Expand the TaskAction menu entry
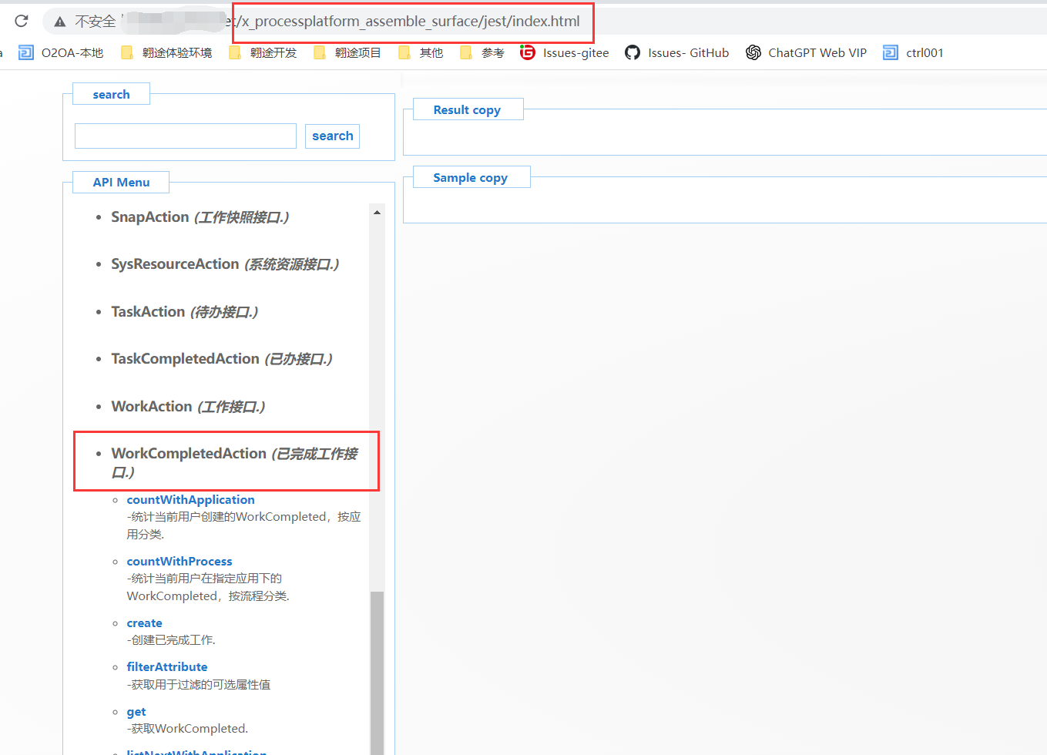 pos(185,311)
